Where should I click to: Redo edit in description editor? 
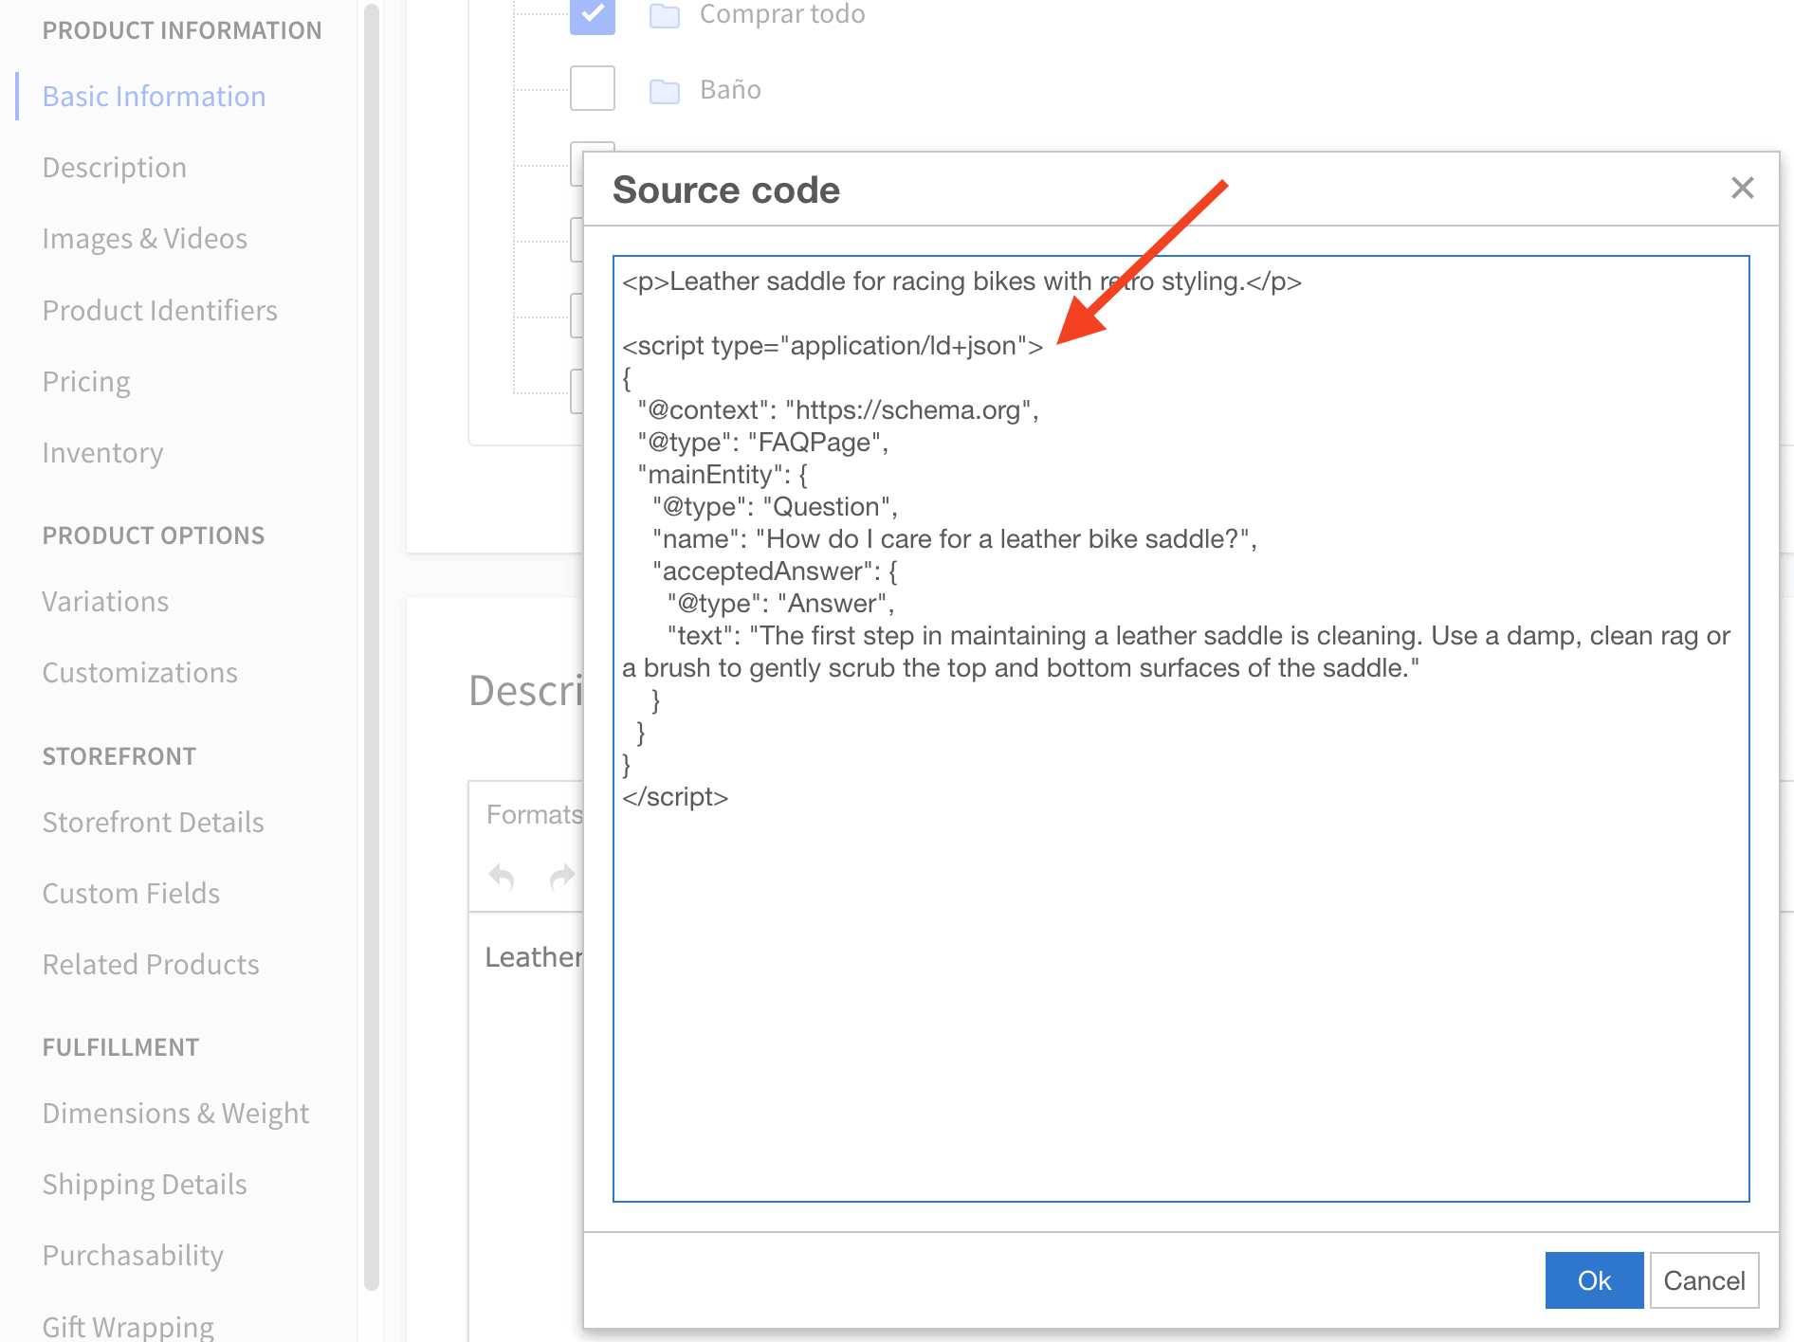[x=563, y=878]
